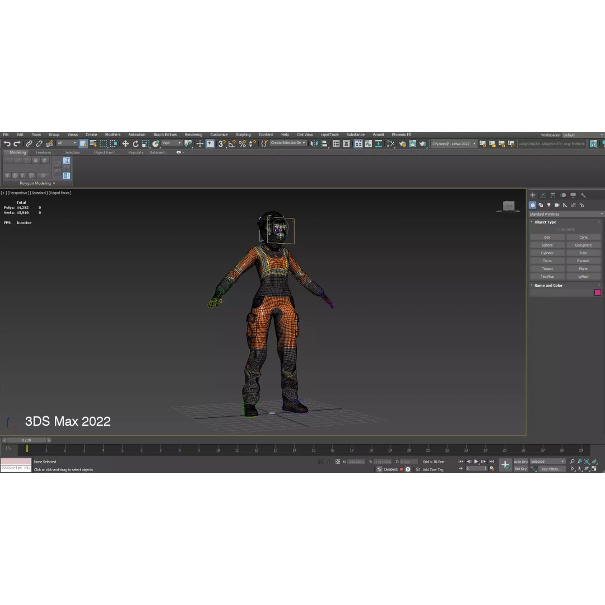Click the Use Pivot Point Center icon
The width and height of the screenshot is (605, 605).
[188, 143]
